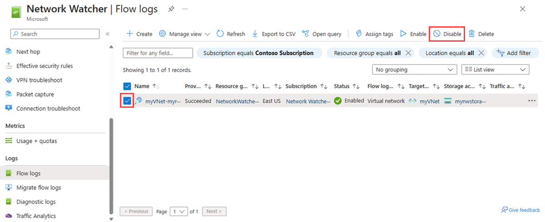Screen dimensions: 545x222
Task: Click the Next hop icon
Action: coord(9,52)
